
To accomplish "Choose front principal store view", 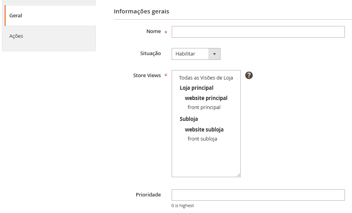I will tap(204, 107).
